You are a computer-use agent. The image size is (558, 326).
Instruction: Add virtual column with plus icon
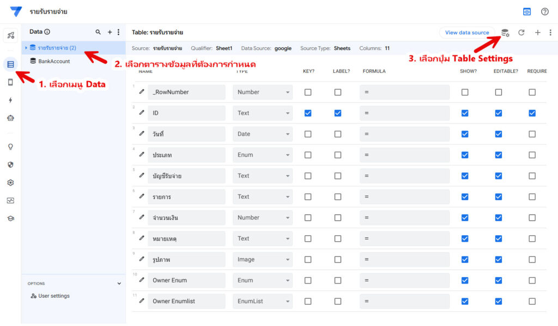point(538,33)
